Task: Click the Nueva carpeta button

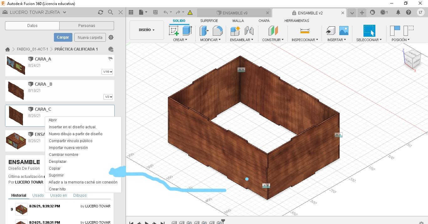Action: (x=90, y=37)
